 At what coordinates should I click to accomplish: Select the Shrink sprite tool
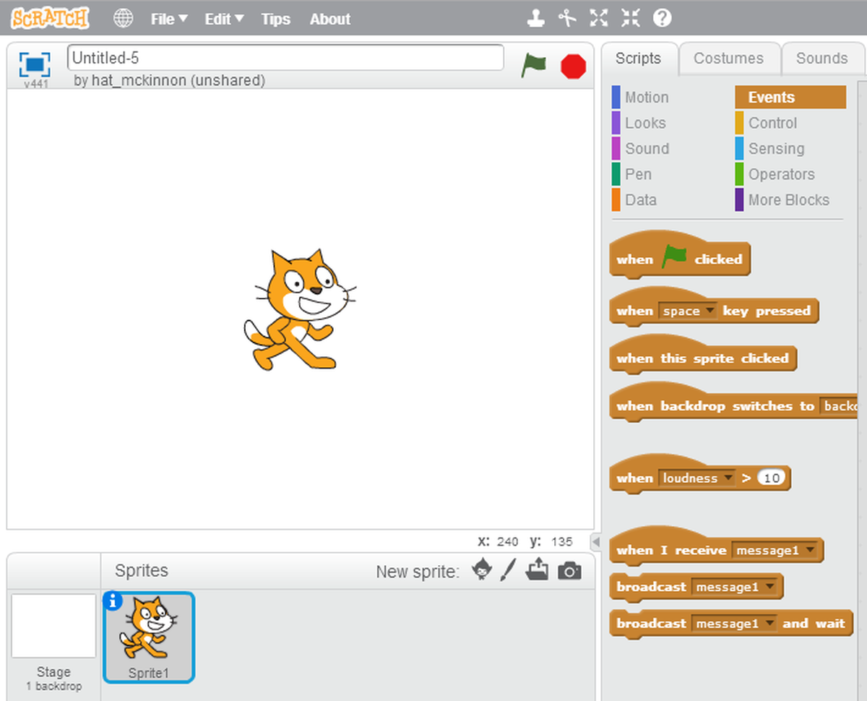point(631,18)
